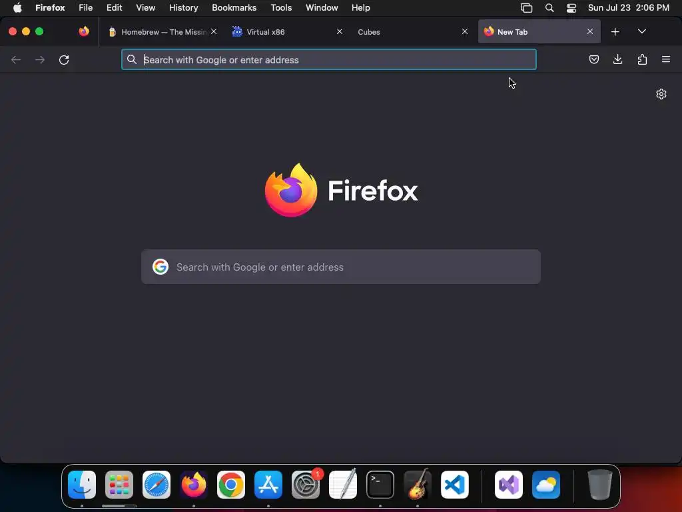Open the Edit menu

coord(115,8)
